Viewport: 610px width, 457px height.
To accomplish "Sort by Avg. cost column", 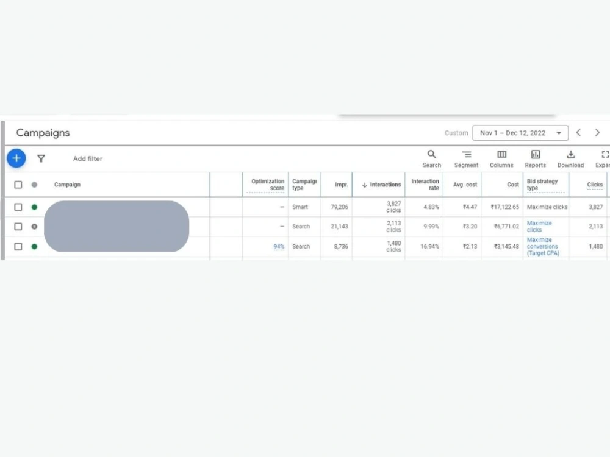I will (x=465, y=185).
